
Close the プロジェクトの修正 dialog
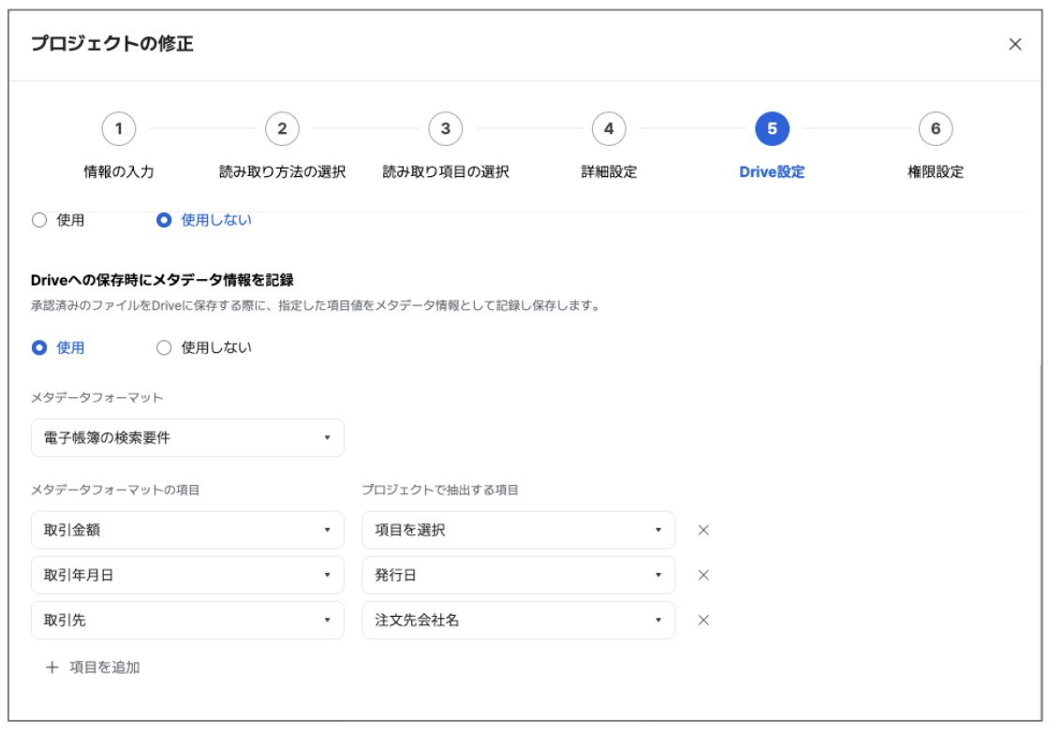point(1015,44)
